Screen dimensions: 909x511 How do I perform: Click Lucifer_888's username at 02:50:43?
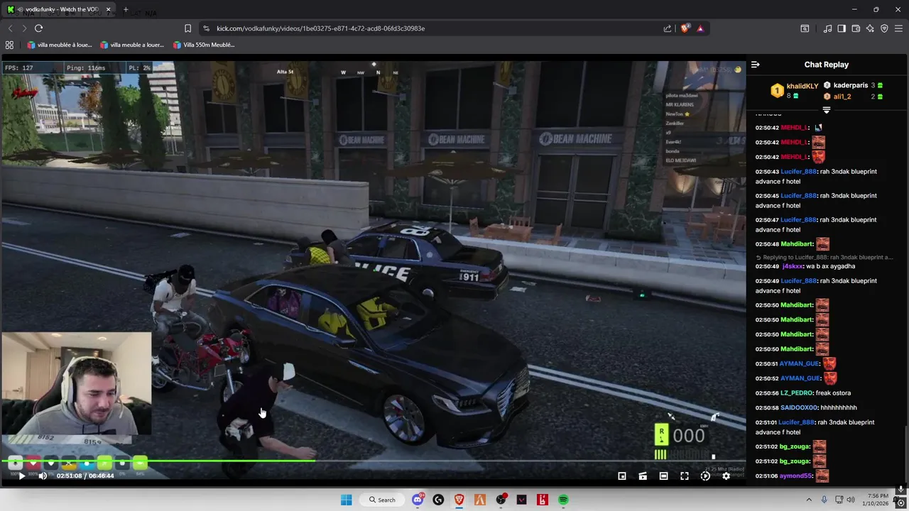tap(799, 172)
